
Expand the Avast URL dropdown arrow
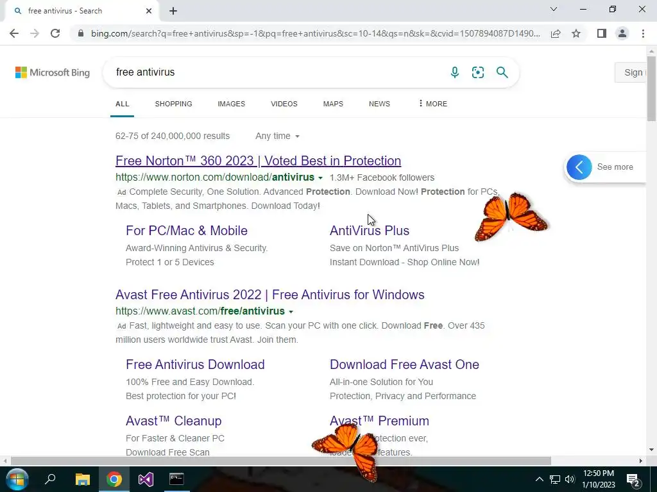291,312
